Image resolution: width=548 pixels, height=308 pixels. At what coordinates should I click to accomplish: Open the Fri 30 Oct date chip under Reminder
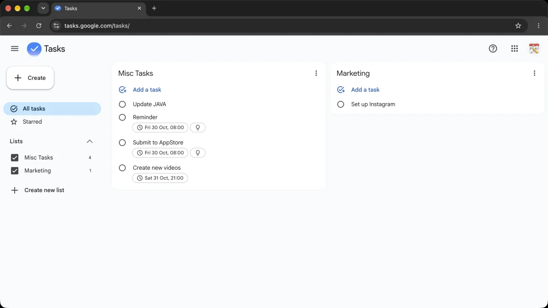pyautogui.click(x=160, y=127)
